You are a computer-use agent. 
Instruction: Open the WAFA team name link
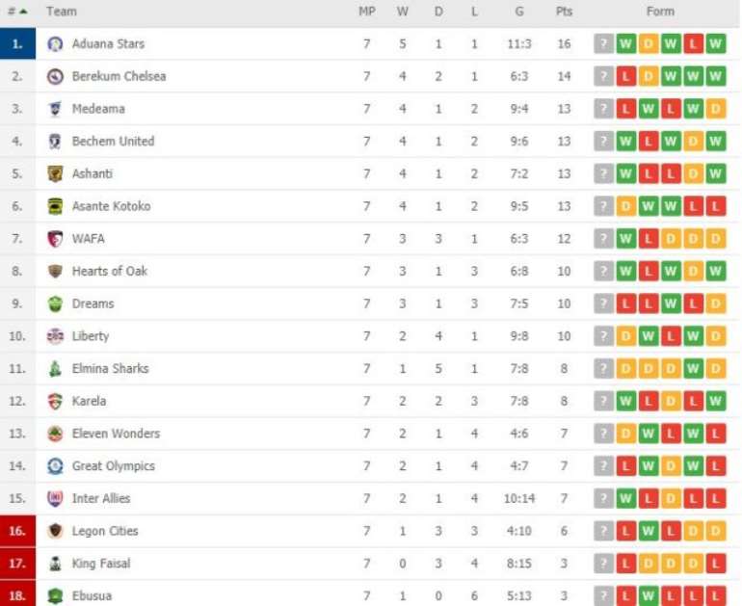point(88,239)
